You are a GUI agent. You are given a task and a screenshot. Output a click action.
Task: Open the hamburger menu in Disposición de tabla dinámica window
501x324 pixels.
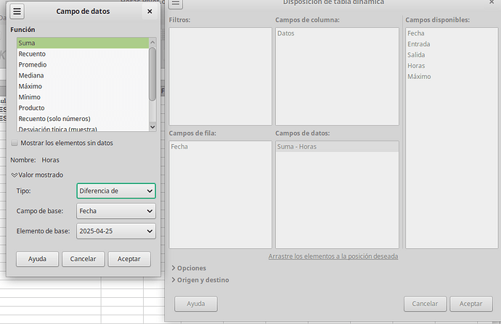pos(176,3)
